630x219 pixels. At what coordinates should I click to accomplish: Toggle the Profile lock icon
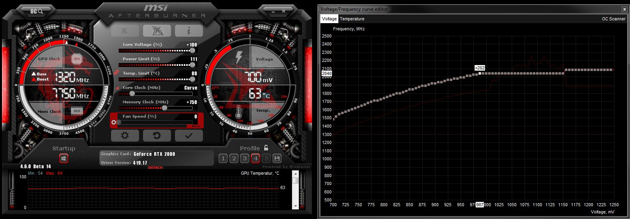pyautogui.click(x=266, y=148)
